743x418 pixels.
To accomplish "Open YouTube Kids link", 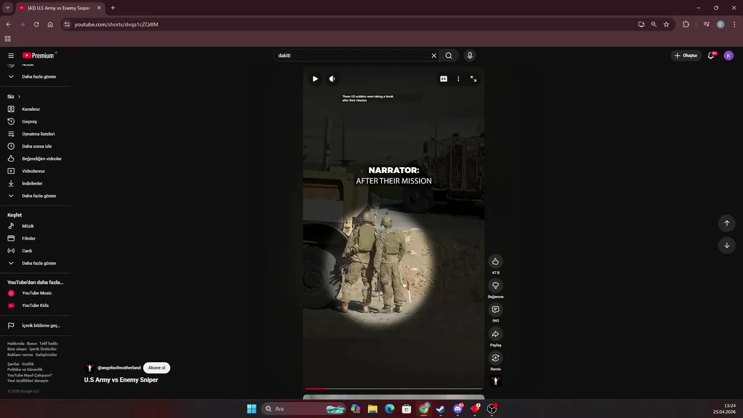I will [x=35, y=305].
